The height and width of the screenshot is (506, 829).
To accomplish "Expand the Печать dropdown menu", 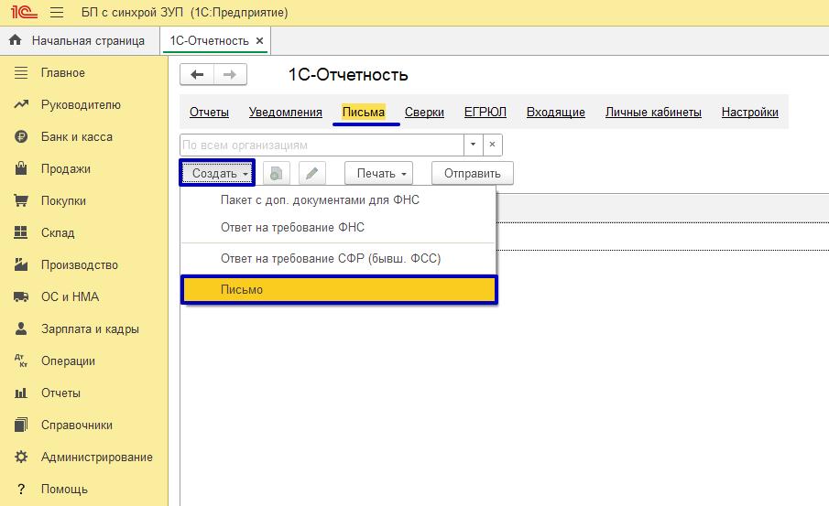I will pos(378,173).
